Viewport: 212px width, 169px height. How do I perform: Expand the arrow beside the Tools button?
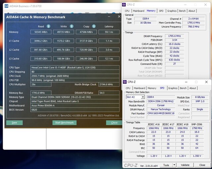click(x=175, y=165)
